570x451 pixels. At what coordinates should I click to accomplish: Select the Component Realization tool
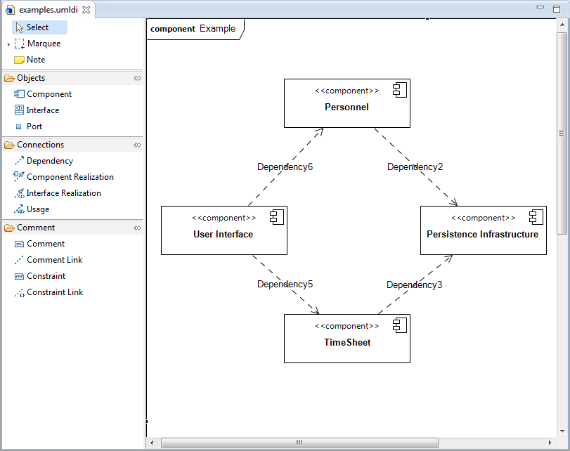click(x=69, y=177)
